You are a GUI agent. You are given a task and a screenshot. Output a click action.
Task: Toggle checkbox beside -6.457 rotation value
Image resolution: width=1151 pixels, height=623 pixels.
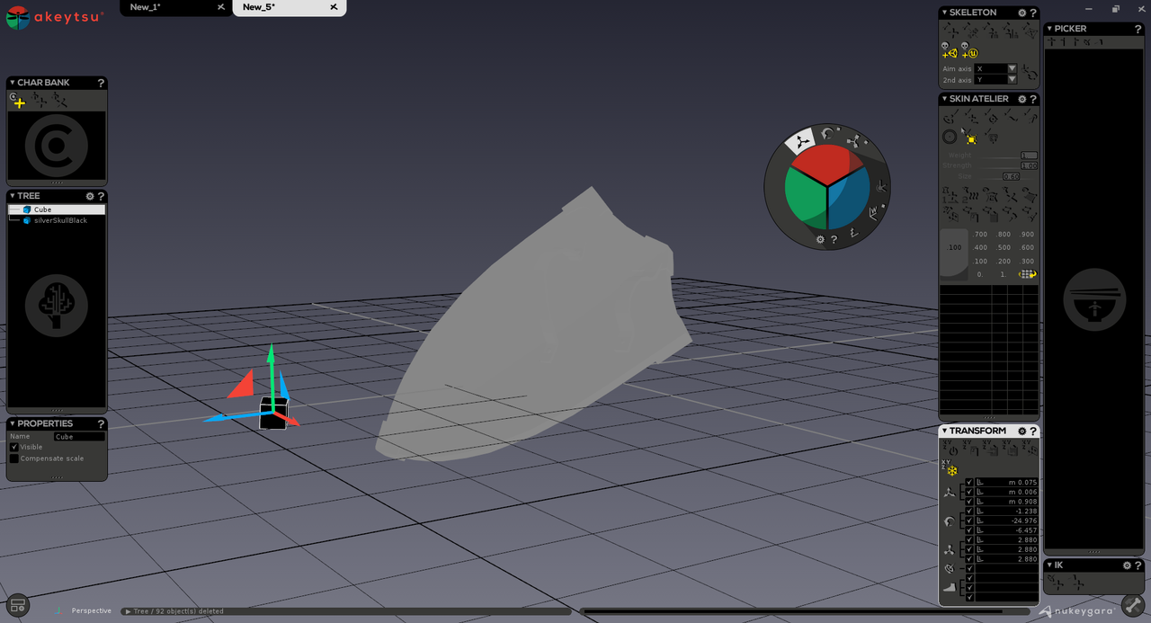click(968, 530)
